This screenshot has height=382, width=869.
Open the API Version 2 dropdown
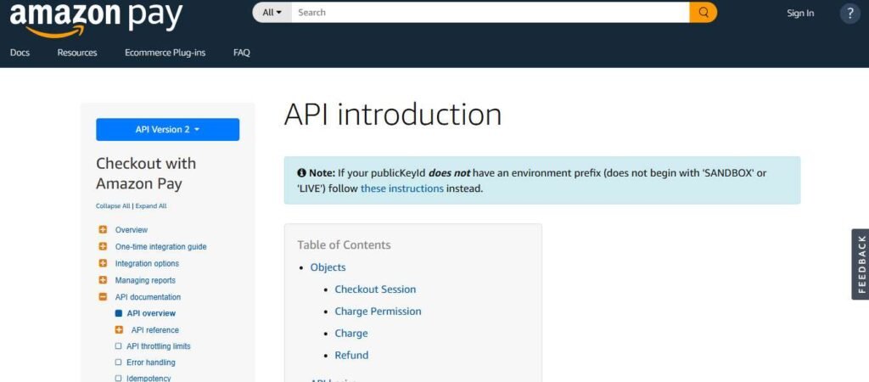tap(167, 129)
